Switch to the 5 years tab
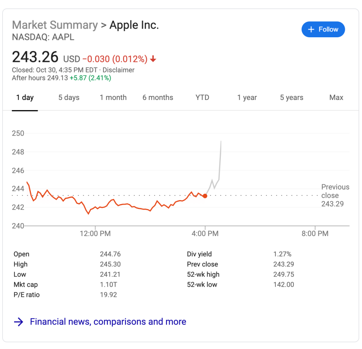Image resolution: width=362 pixels, height=349 pixels. pyautogui.click(x=291, y=97)
